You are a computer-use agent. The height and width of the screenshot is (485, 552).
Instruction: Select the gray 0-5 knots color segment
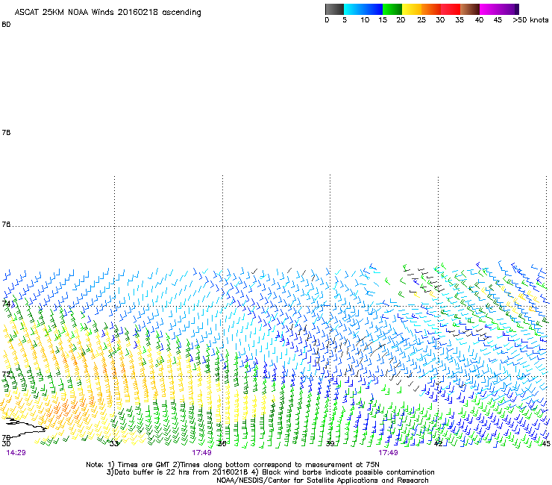coord(334,9)
